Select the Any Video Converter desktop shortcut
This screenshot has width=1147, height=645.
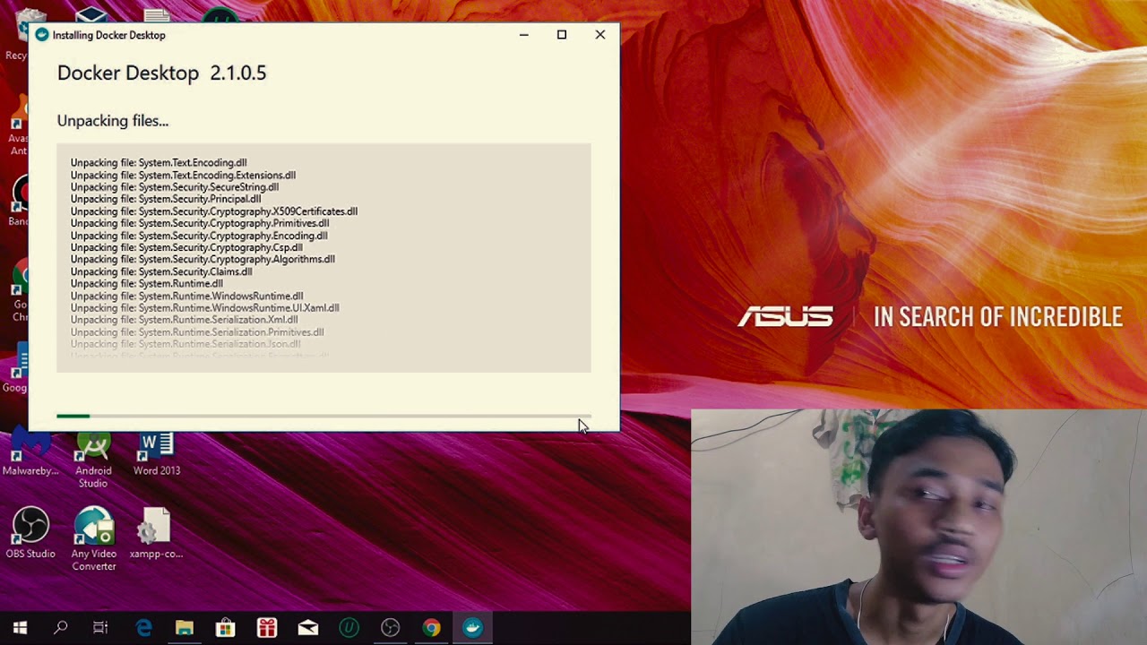pos(94,539)
